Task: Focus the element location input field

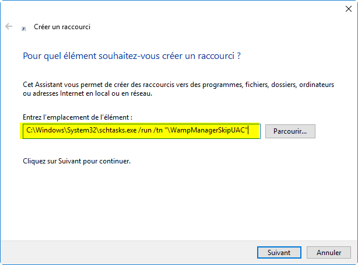Action: 142,131
